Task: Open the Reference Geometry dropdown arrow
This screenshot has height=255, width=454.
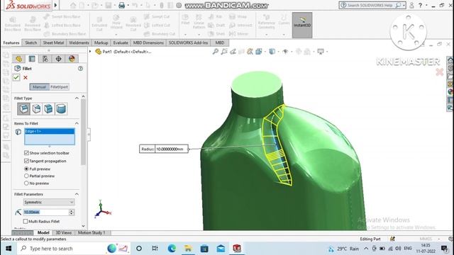Action: tap(267, 35)
